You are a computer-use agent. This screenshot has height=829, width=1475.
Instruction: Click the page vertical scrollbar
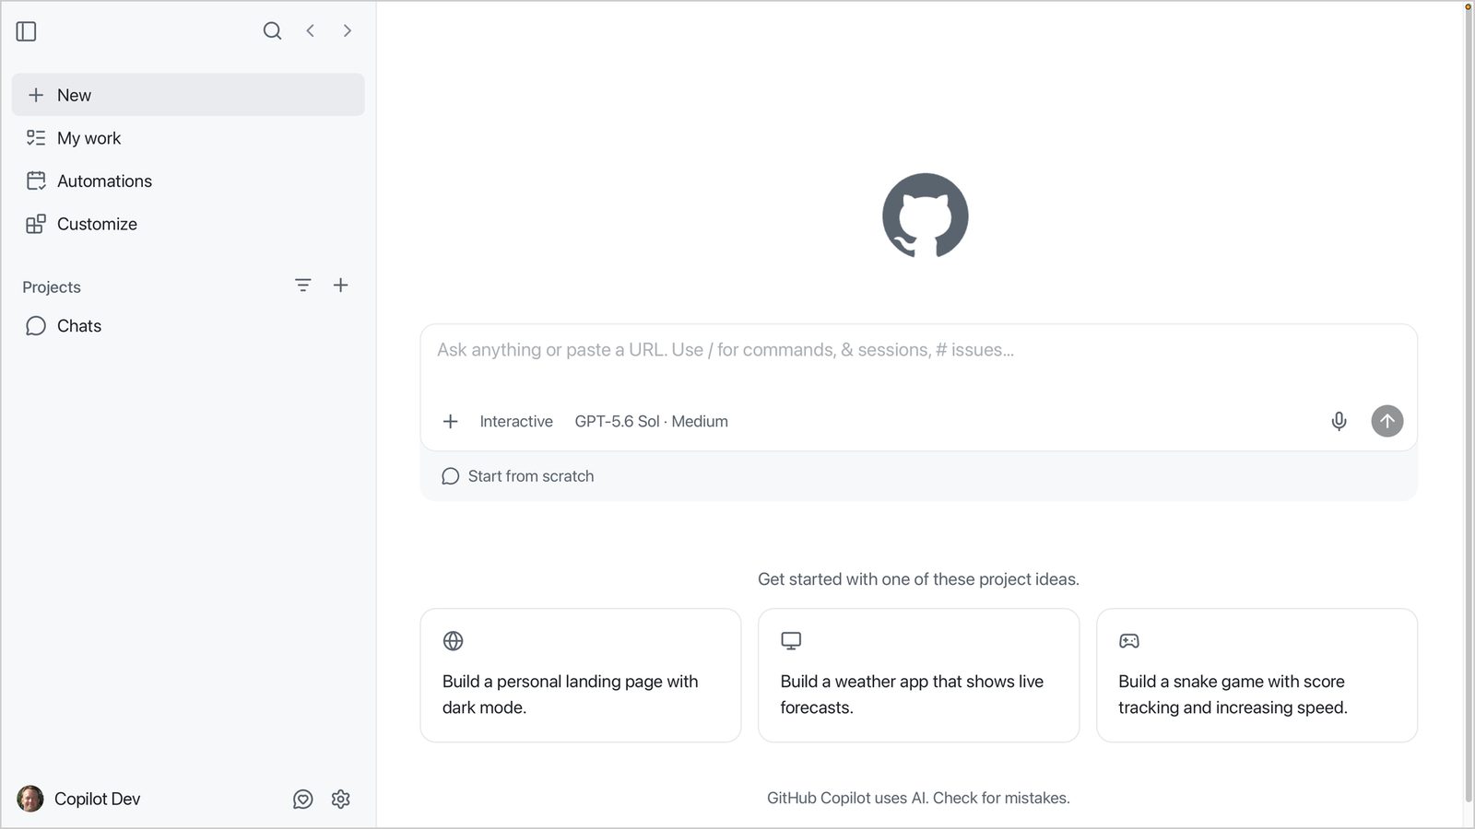1469,405
